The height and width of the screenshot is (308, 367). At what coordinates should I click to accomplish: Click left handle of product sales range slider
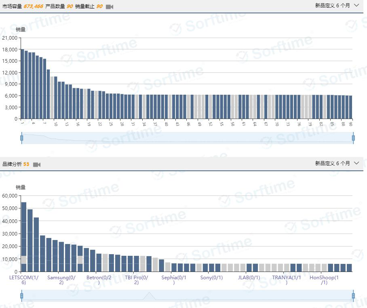(22, 138)
